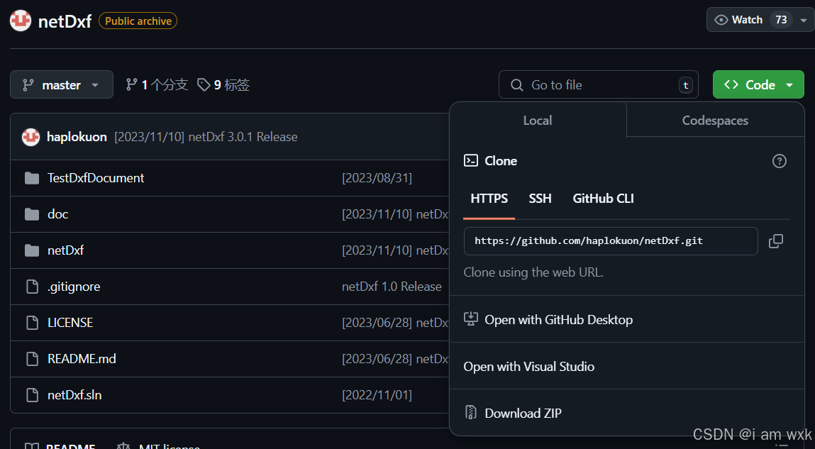
Task: Click Open with Visual Studio
Action: coord(529,367)
